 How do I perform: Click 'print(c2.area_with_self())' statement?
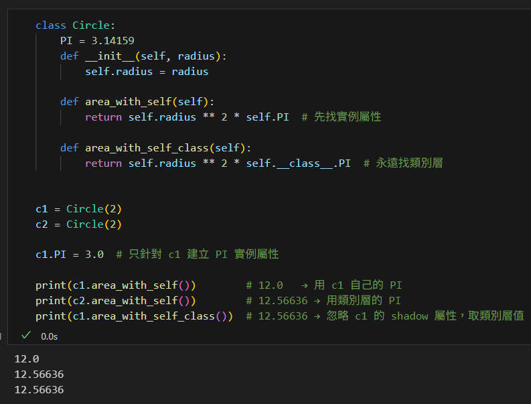pos(116,301)
